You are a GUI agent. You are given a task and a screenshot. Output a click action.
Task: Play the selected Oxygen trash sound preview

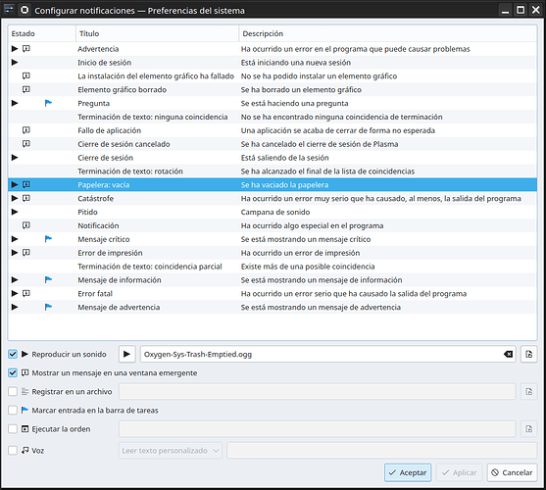click(126, 355)
